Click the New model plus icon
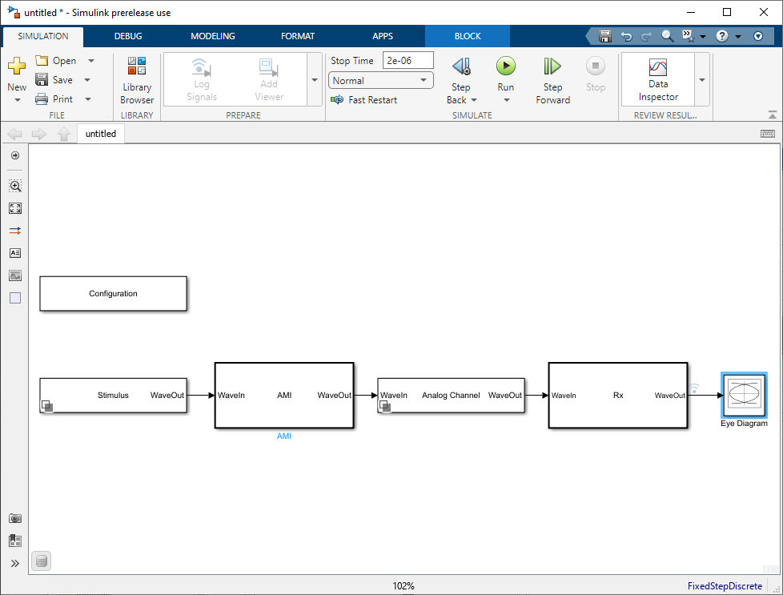This screenshot has width=783, height=595. pyautogui.click(x=17, y=66)
